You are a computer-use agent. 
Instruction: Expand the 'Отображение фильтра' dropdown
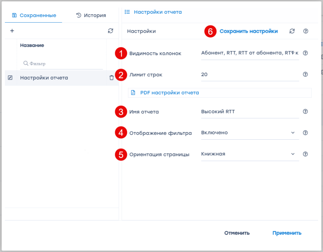pos(293,132)
